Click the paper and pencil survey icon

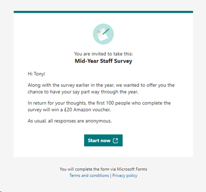(103, 34)
